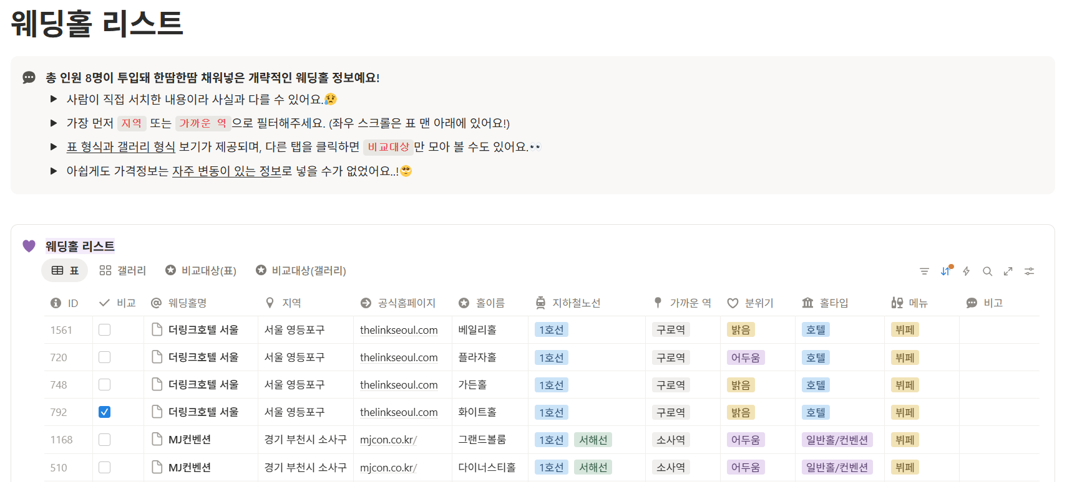Open thelinkseoul.com link in 베일리홀 row
Screen dimensions: 1067x482
pyautogui.click(x=399, y=330)
